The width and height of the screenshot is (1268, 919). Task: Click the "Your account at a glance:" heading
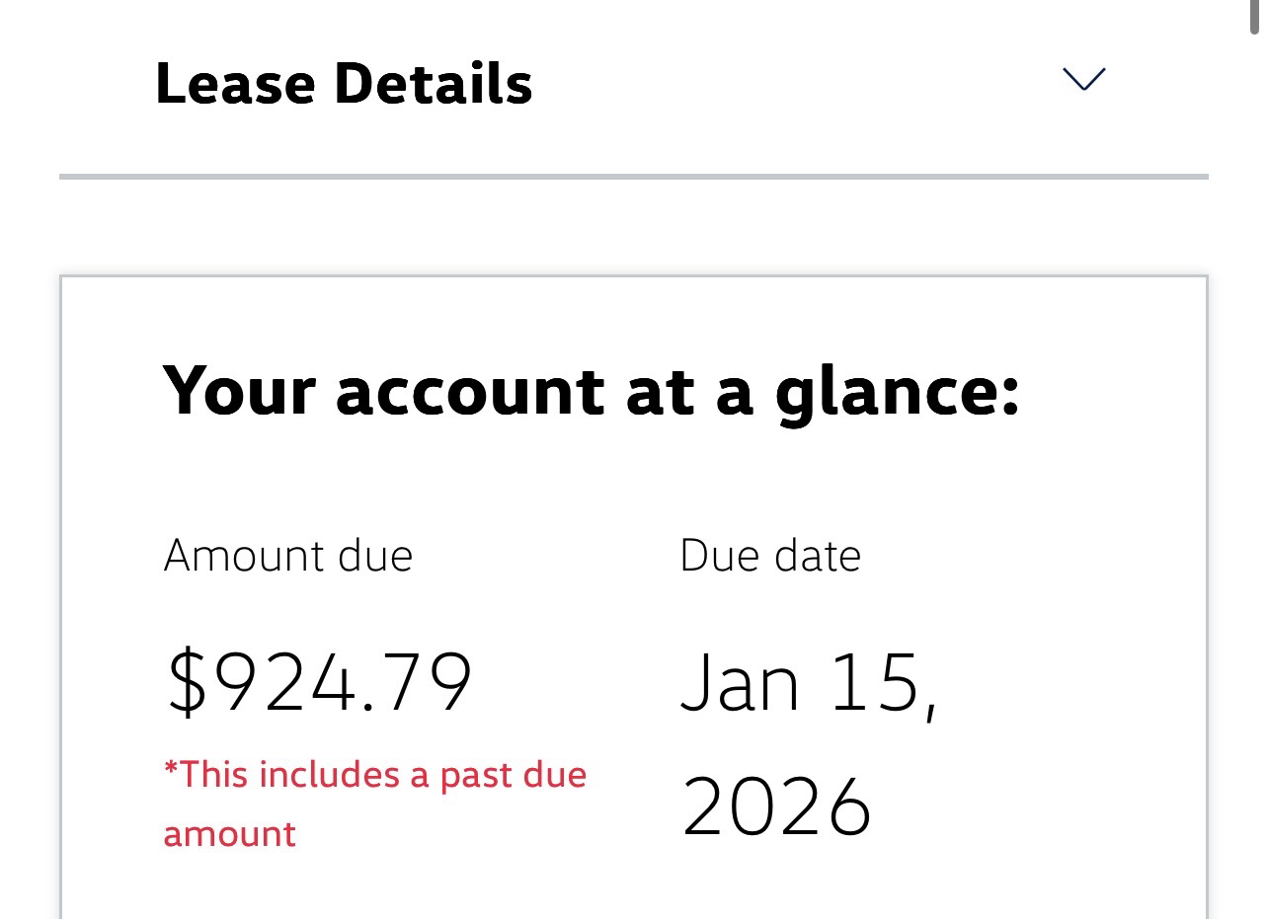(591, 391)
